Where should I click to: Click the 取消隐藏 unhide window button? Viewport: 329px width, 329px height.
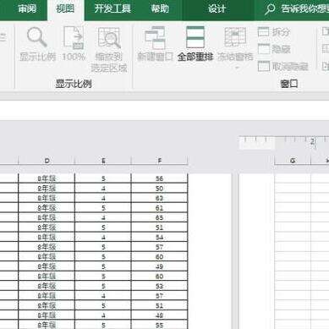pos(282,67)
